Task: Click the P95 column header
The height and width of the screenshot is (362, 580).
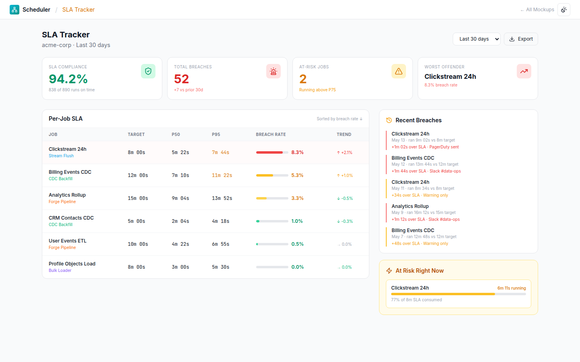Action: pyautogui.click(x=216, y=134)
